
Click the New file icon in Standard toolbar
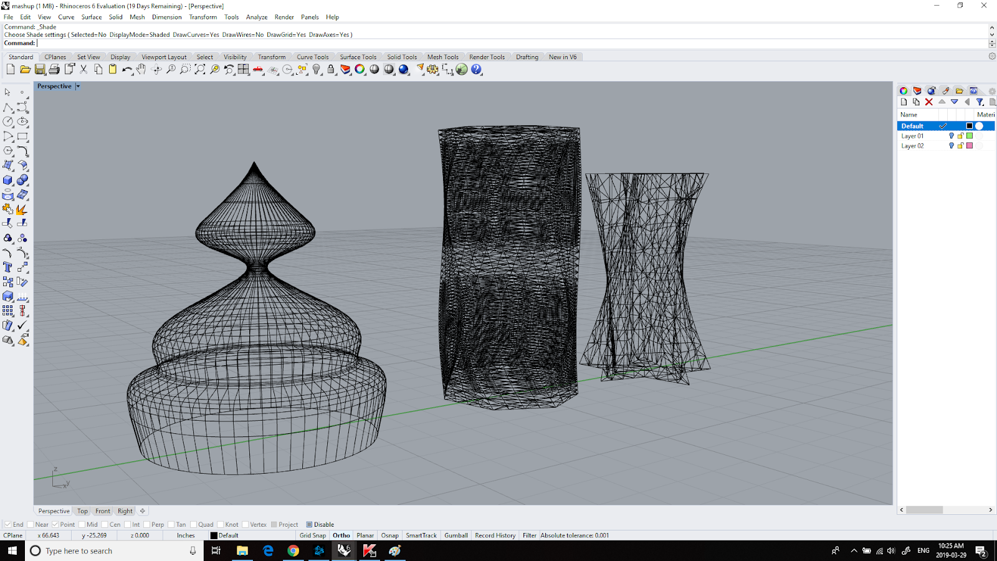coord(11,69)
